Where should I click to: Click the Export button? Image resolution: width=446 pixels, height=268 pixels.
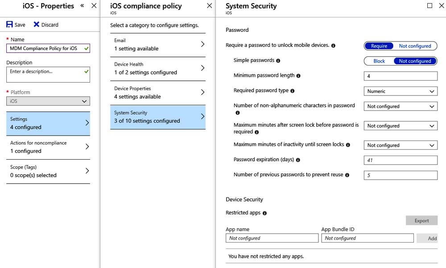coord(421,220)
